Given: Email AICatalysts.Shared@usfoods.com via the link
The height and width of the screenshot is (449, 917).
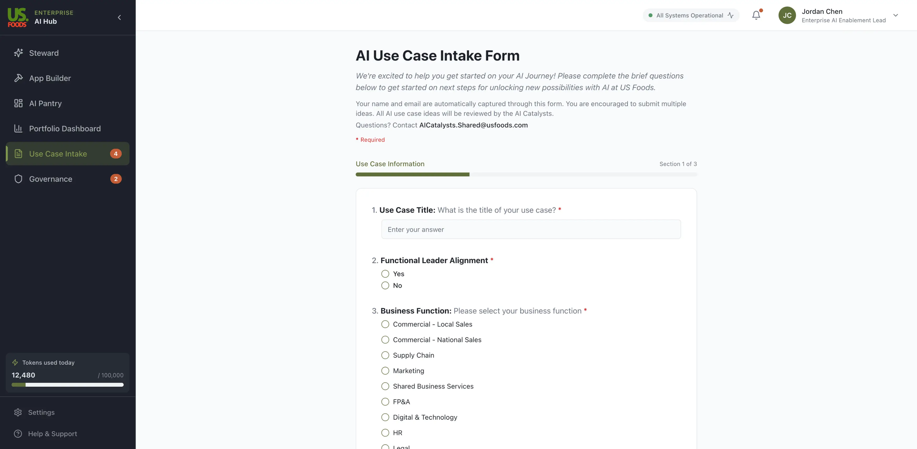Looking at the screenshot, I should 473,125.
